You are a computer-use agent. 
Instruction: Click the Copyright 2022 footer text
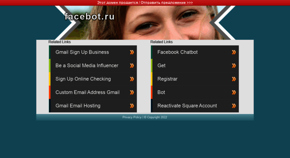pyautogui.click(x=156, y=117)
